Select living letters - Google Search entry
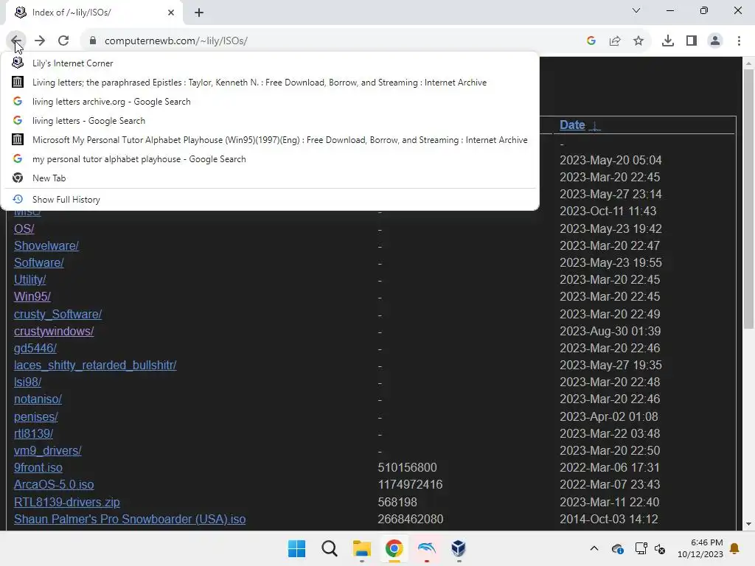This screenshot has height=566, width=755. point(270,121)
